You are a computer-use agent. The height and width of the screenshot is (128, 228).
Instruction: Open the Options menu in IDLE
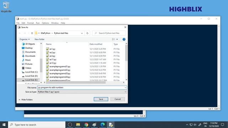[x=45, y=23]
